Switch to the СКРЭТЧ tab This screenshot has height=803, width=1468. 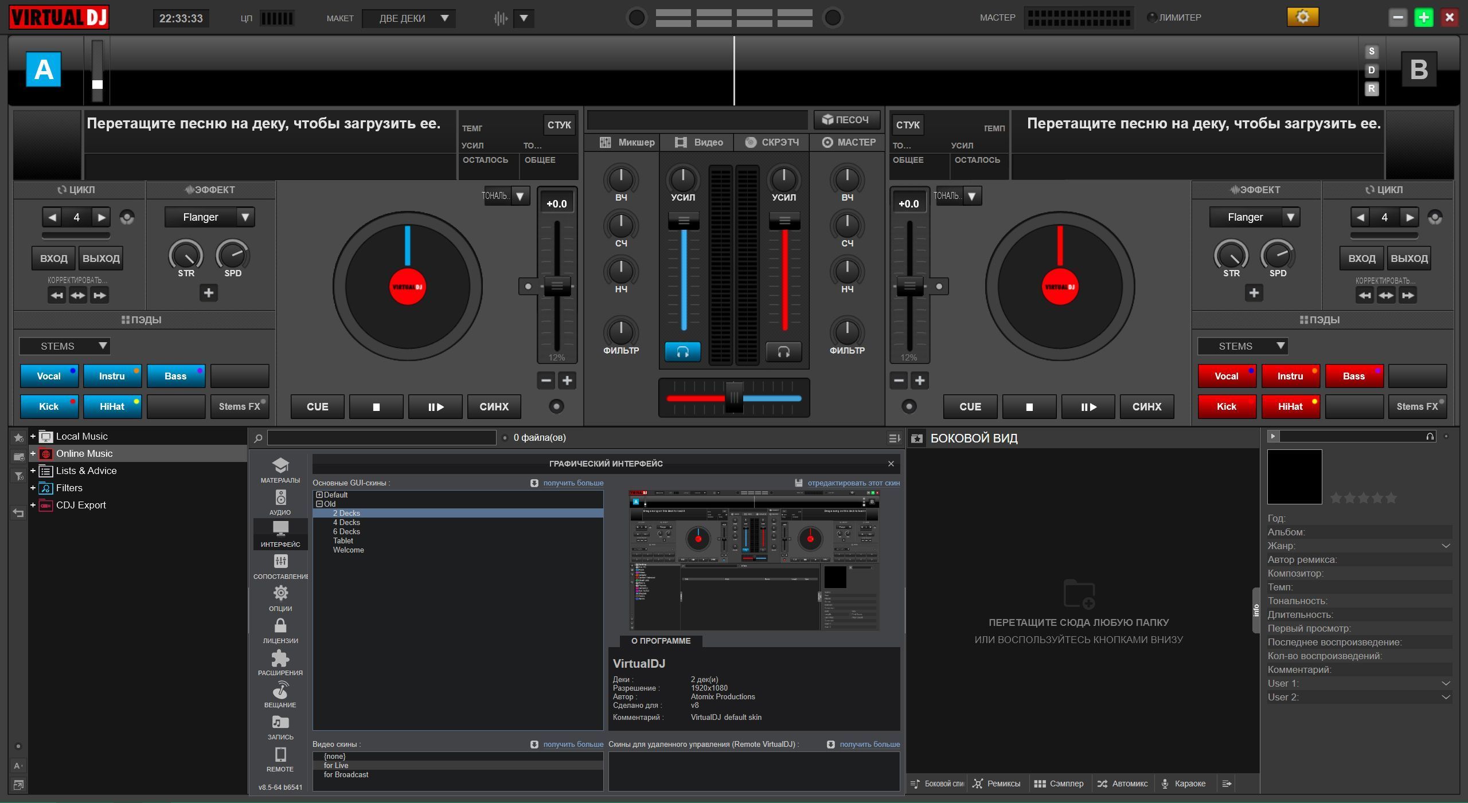click(772, 142)
